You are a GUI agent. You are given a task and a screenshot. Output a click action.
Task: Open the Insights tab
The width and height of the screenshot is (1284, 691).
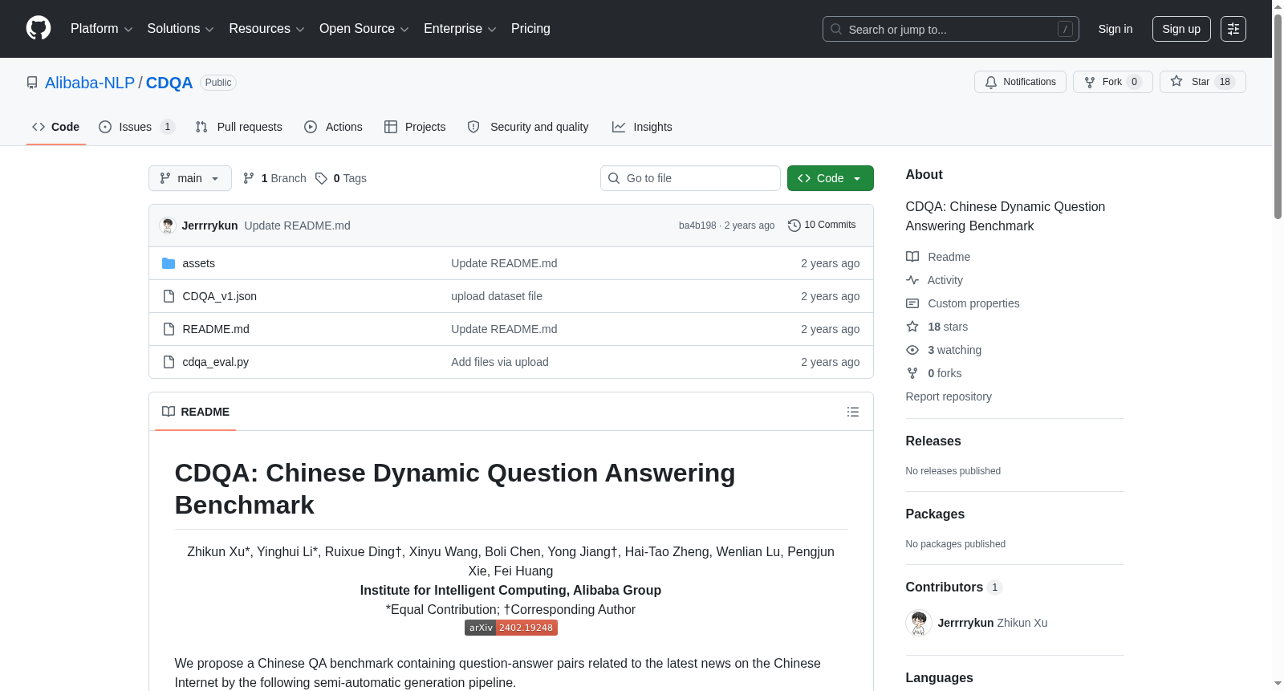(642, 127)
